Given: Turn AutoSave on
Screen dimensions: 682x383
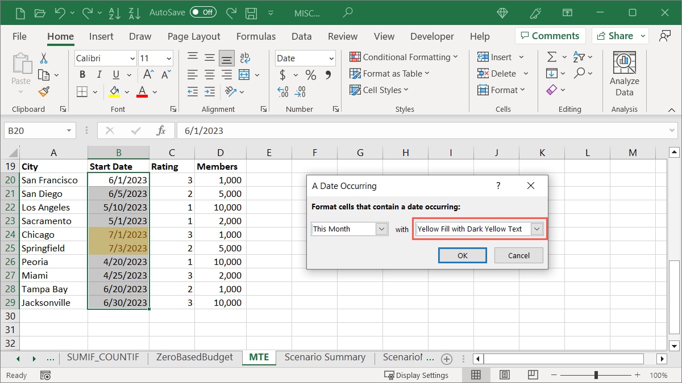Looking at the screenshot, I should point(203,11).
